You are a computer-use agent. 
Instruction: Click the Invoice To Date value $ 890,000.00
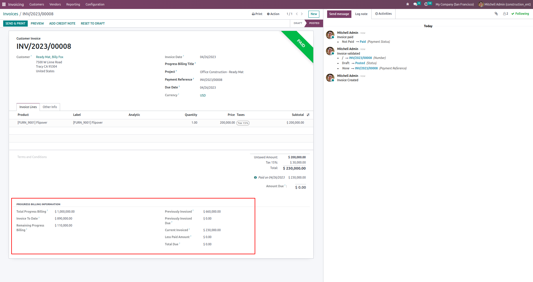click(64, 218)
